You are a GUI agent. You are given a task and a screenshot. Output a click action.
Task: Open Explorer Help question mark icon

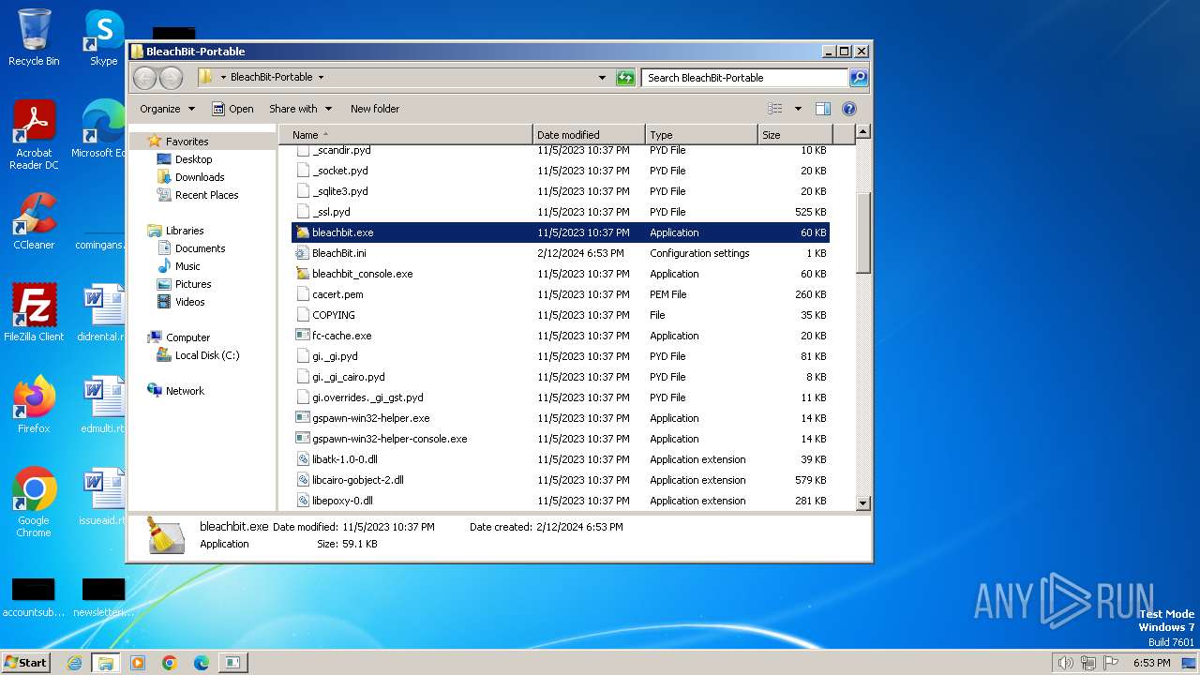coord(849,109)
